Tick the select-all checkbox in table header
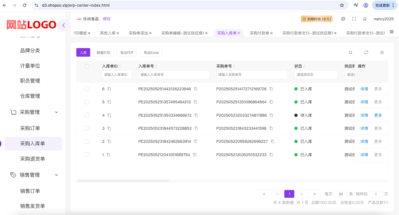Screen dimensions: 399x215 point(87,66)
